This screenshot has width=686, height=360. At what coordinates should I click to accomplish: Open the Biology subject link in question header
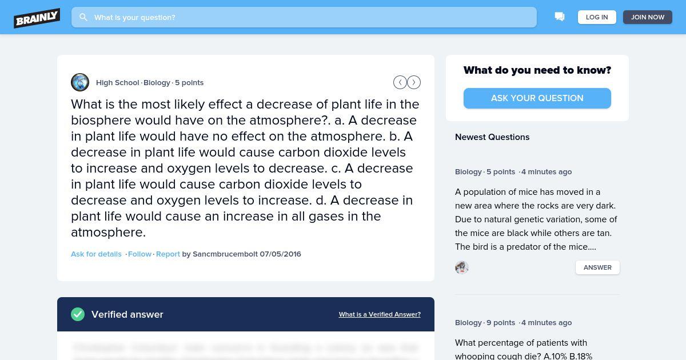pyautogui.click(x=157, y=82)
